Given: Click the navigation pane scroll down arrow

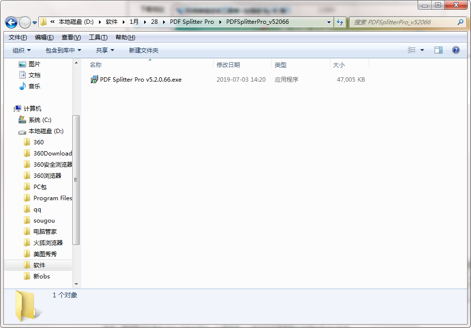Looking at the screenshot, I should coord(76,284).
